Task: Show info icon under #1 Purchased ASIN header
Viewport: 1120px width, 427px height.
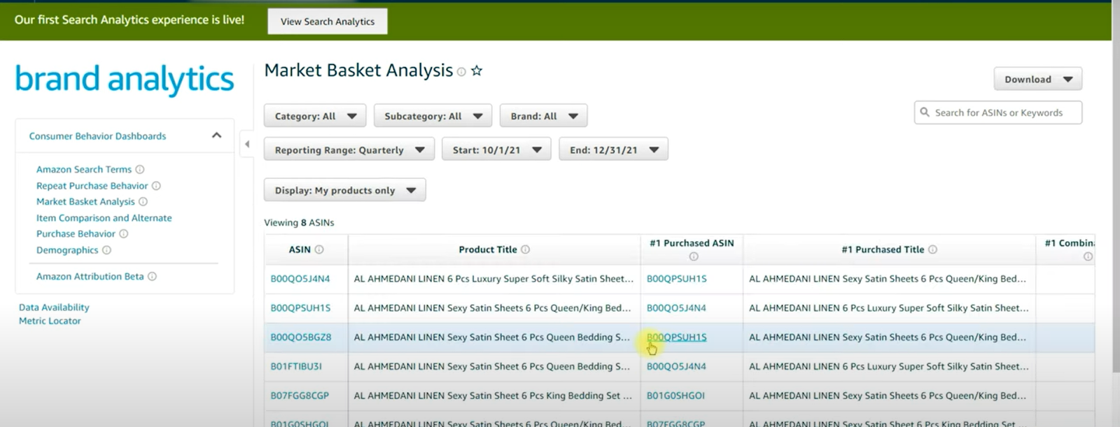Action: click(x=694, y=256)
